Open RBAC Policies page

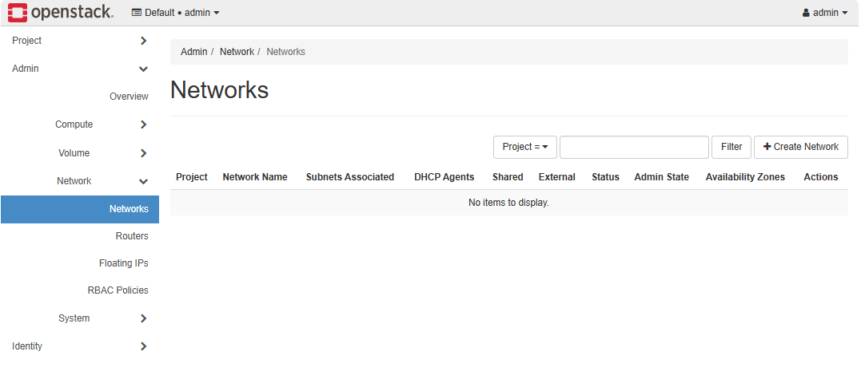(x=118, y=290)
